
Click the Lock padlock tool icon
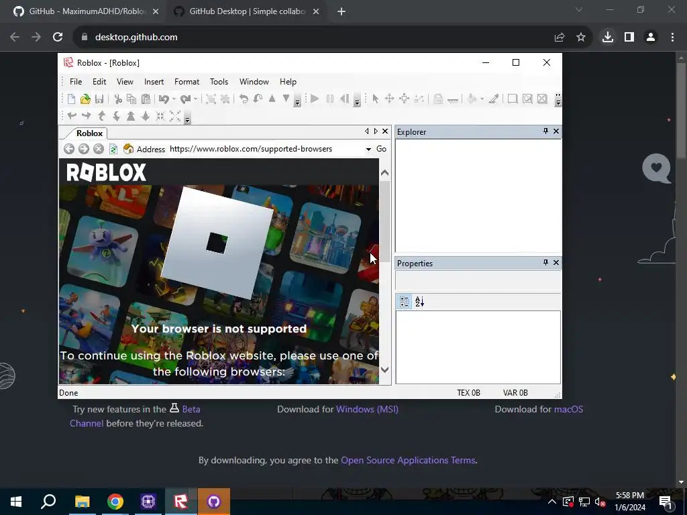437,99
